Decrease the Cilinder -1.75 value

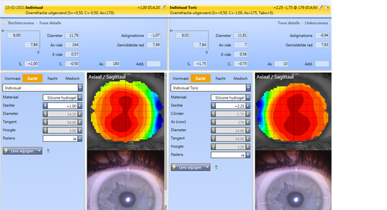(x=213, y=114)
